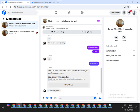Image resolution: width=140 pixels, height=112 pixels.
Task: Click Mark as pending button
Action: [x=57, y=32]
